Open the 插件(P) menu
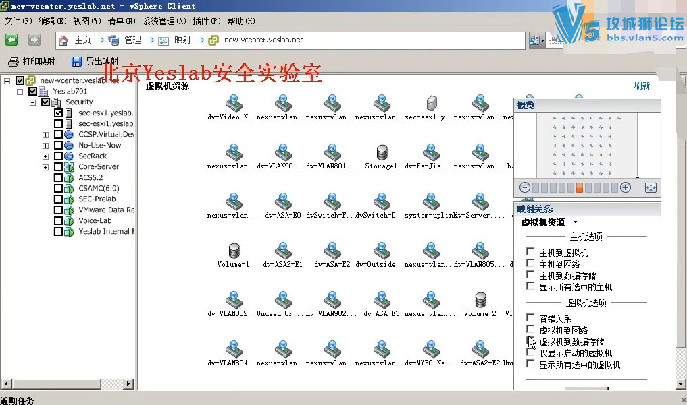This screenshot has height=405, width=687. pyautogui.click(x=207, y=21)
